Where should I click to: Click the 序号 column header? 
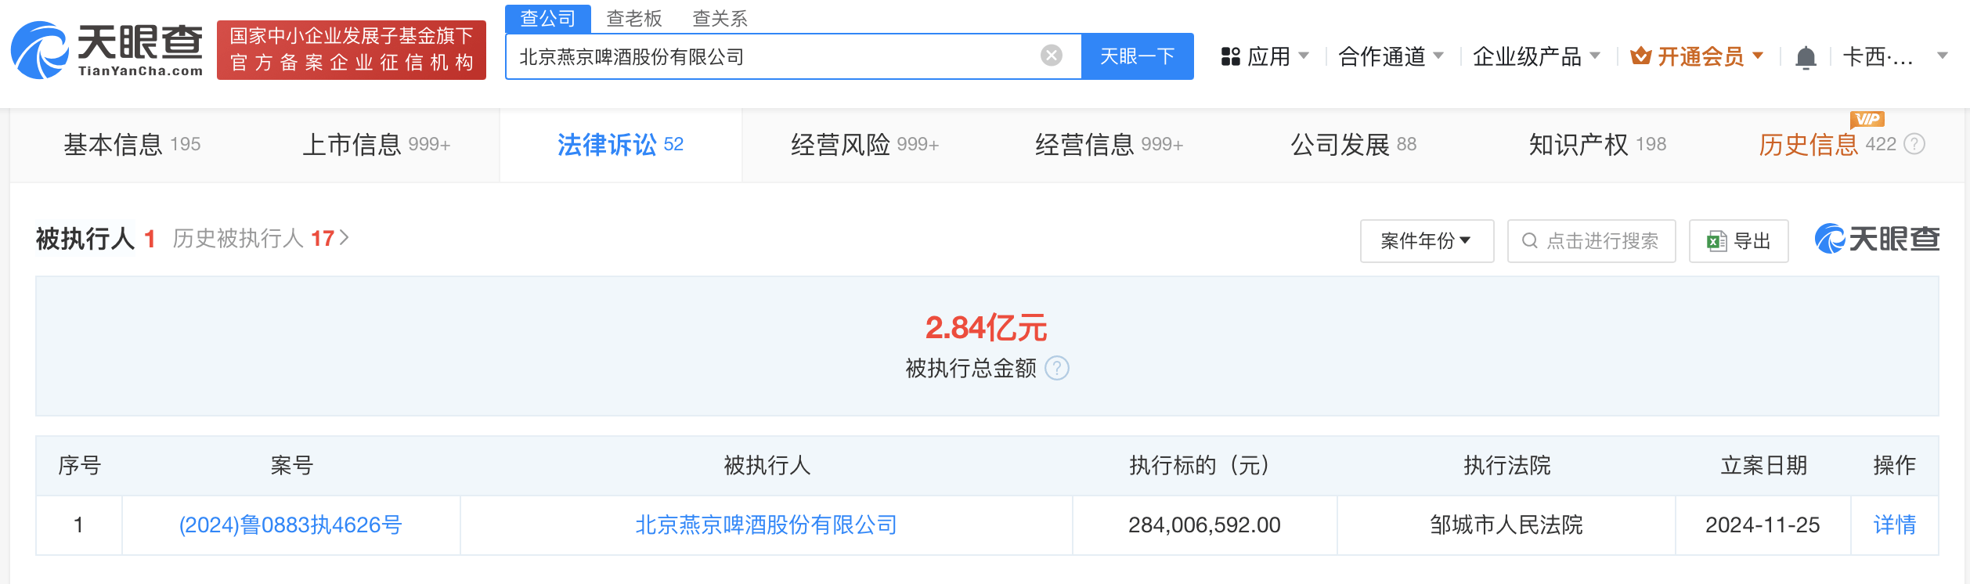[79, 466]
